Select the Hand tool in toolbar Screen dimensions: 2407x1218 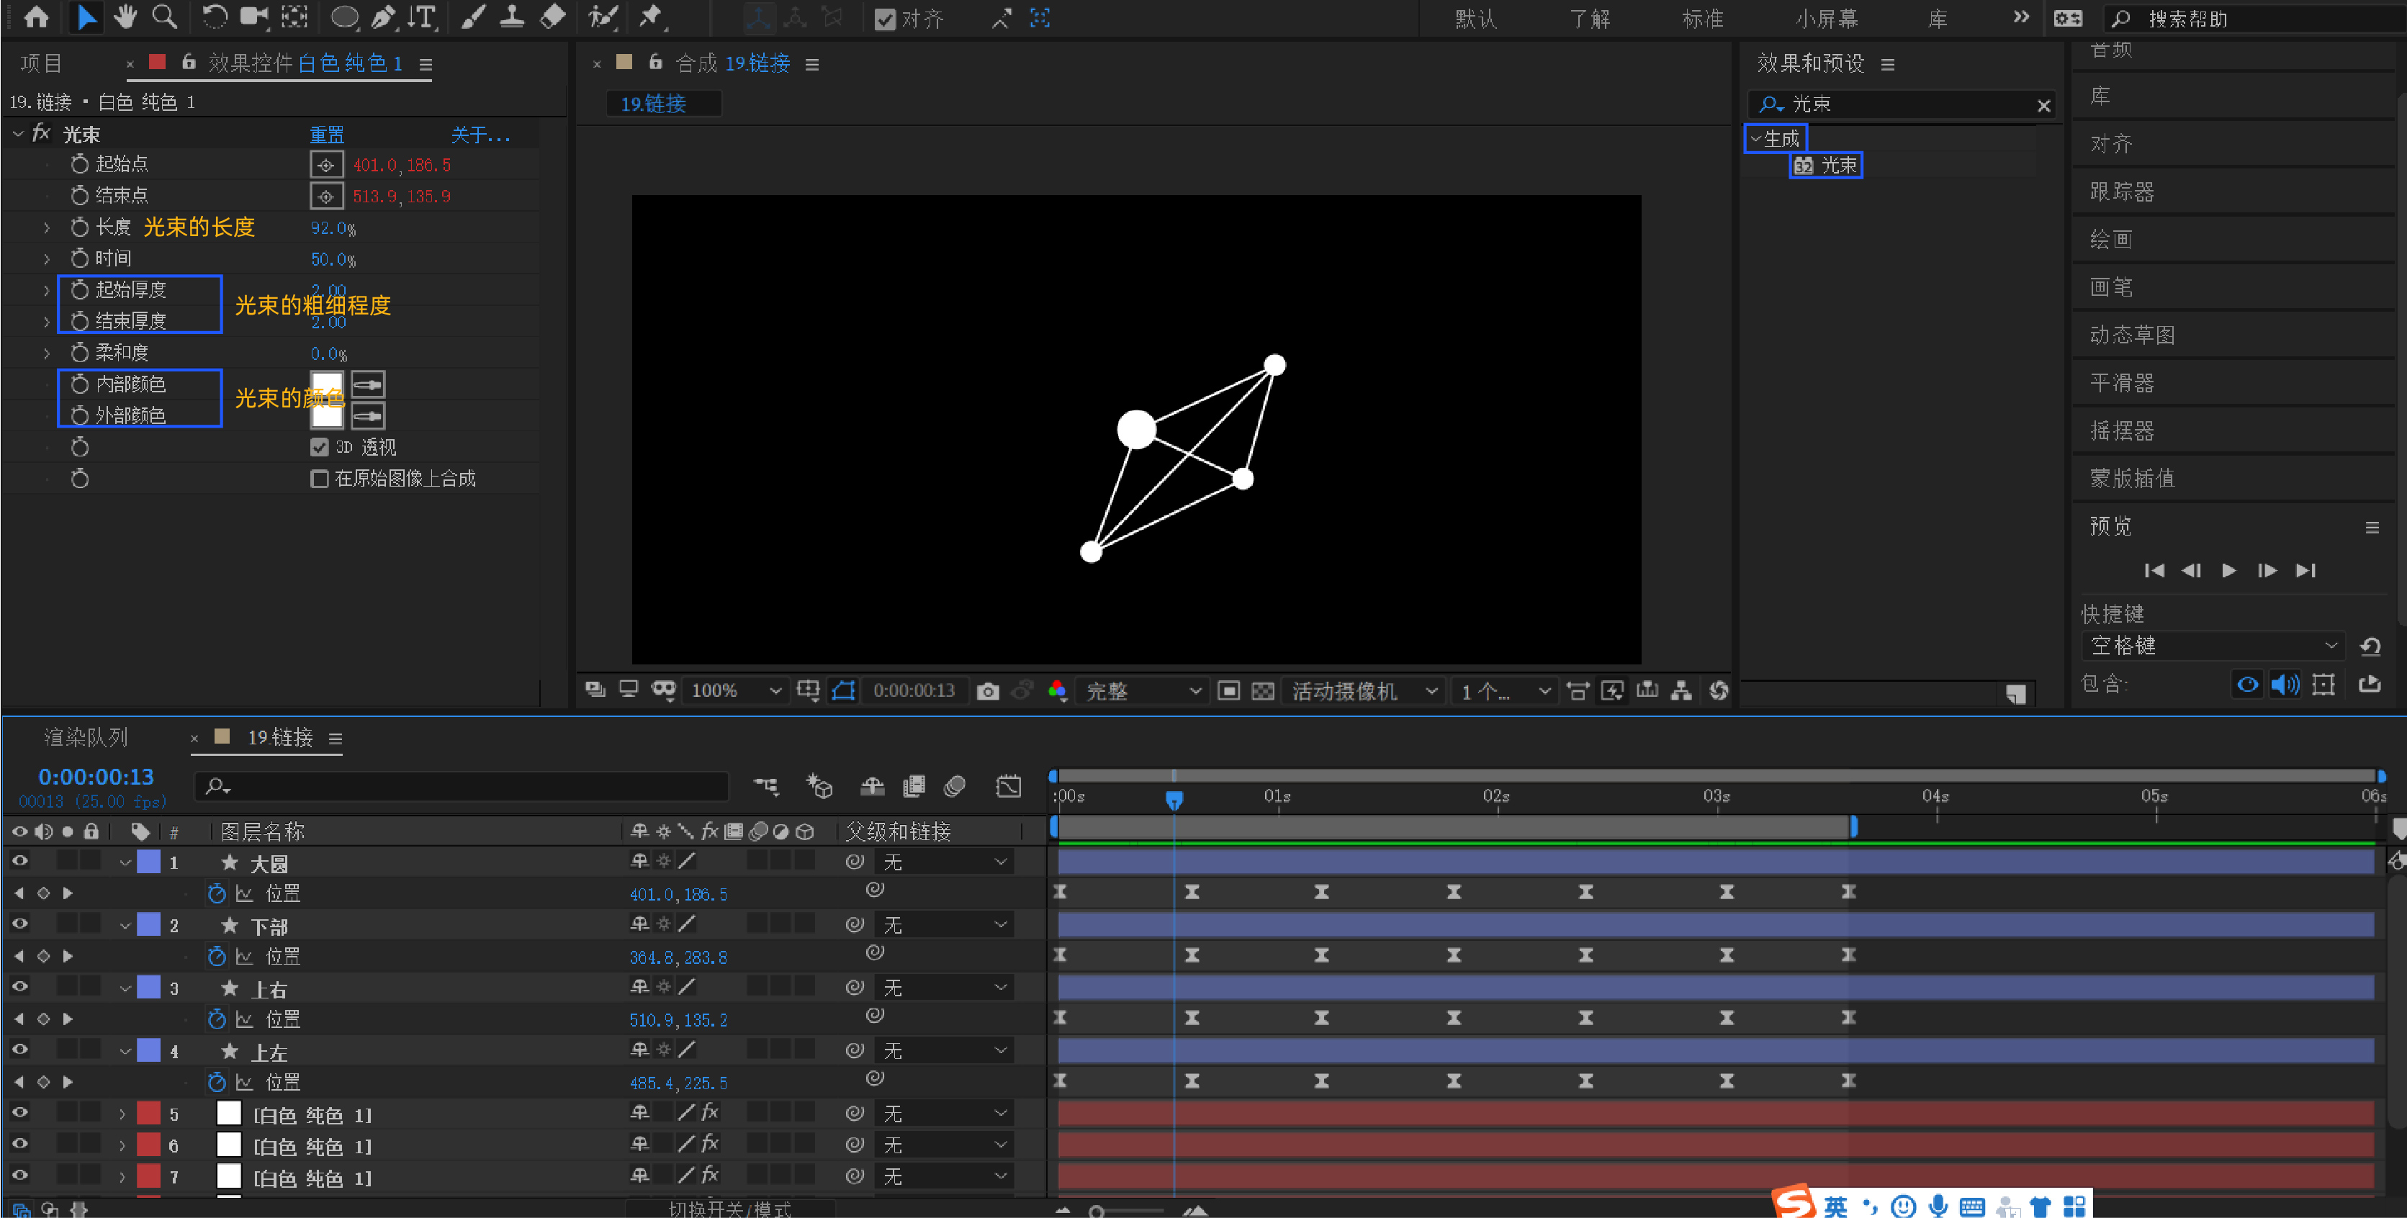tap(125, 17)
